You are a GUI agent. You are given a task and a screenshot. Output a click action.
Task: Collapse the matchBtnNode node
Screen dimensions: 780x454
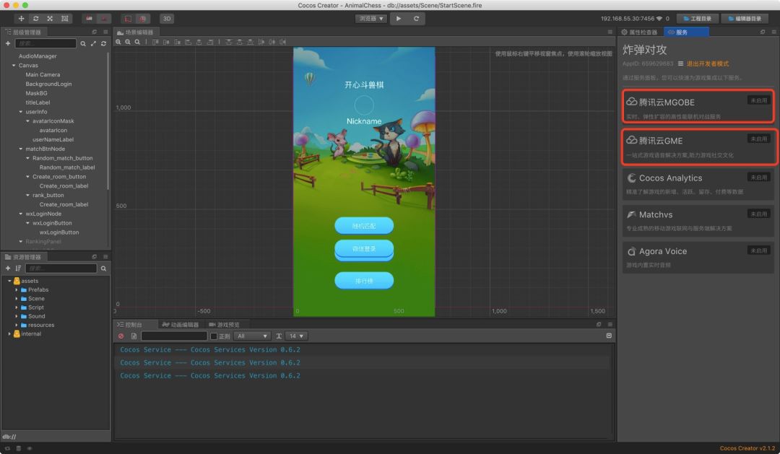[21, 149]
